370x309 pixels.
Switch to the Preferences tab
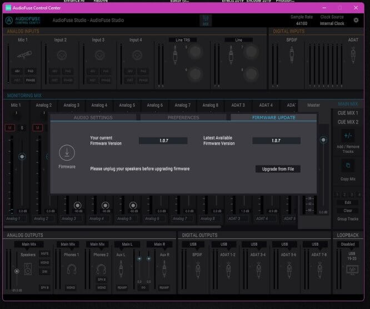coord(183,118)
